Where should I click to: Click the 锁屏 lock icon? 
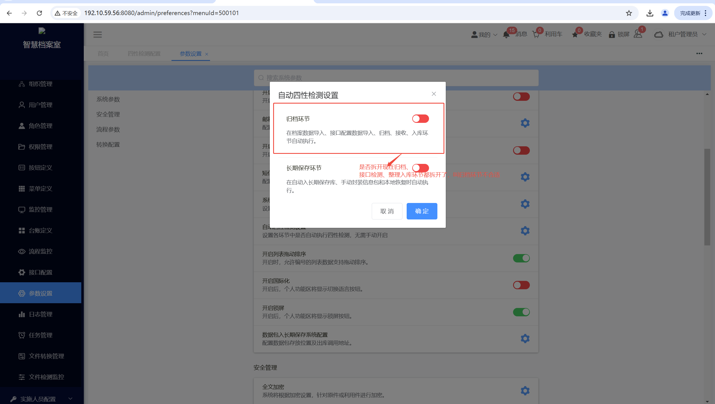tap(612, 35)
